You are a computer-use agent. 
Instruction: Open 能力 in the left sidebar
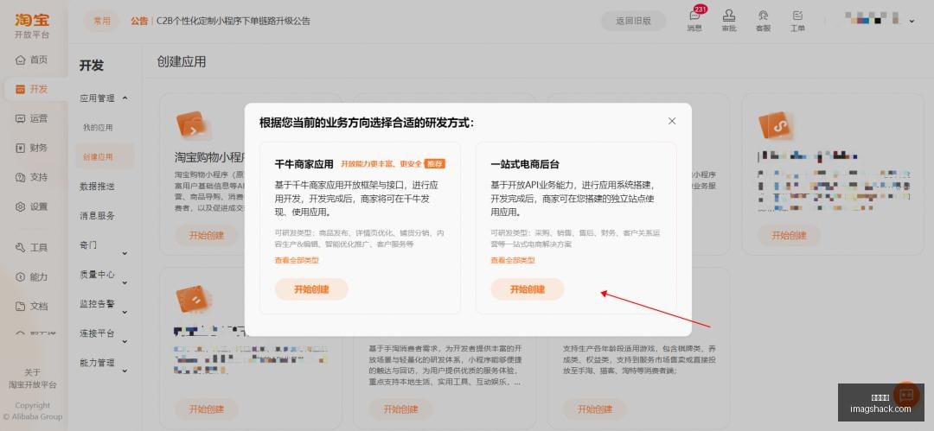(32, 276)
